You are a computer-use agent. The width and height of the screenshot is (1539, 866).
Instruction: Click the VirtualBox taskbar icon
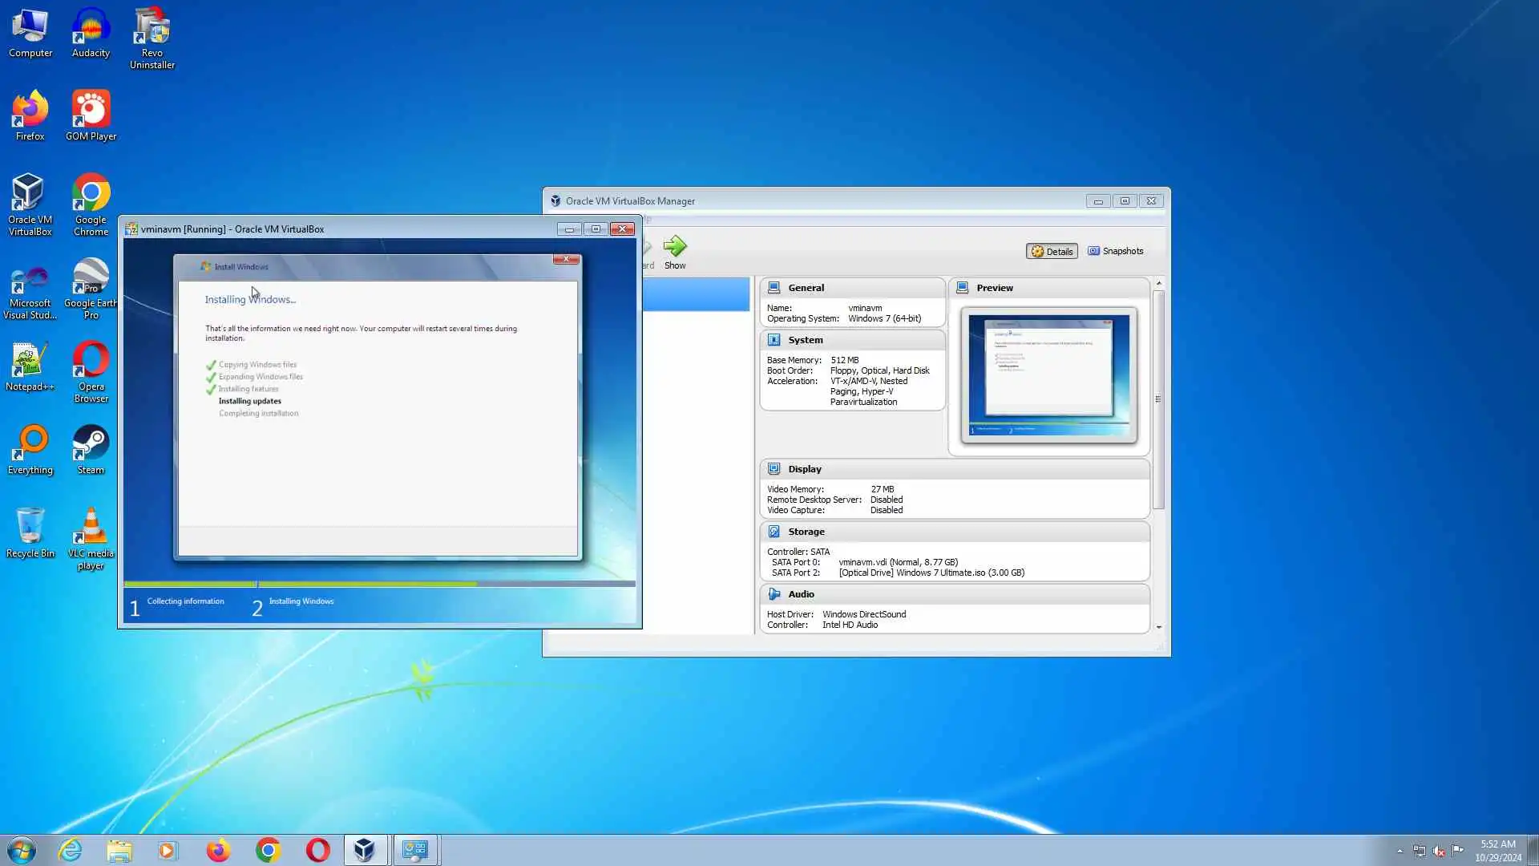[365, 850]
